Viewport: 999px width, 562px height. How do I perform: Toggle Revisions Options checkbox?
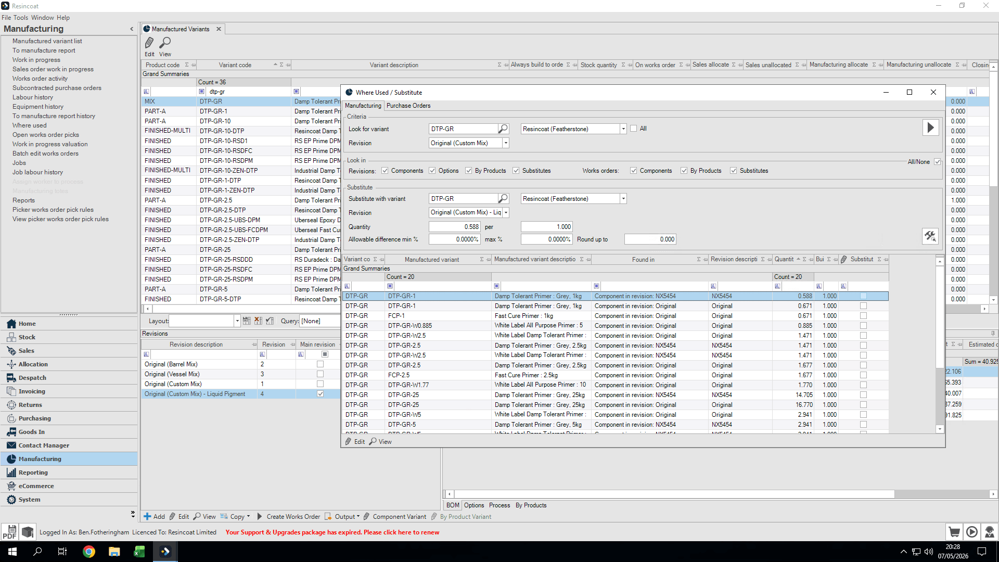coord(432,171)
